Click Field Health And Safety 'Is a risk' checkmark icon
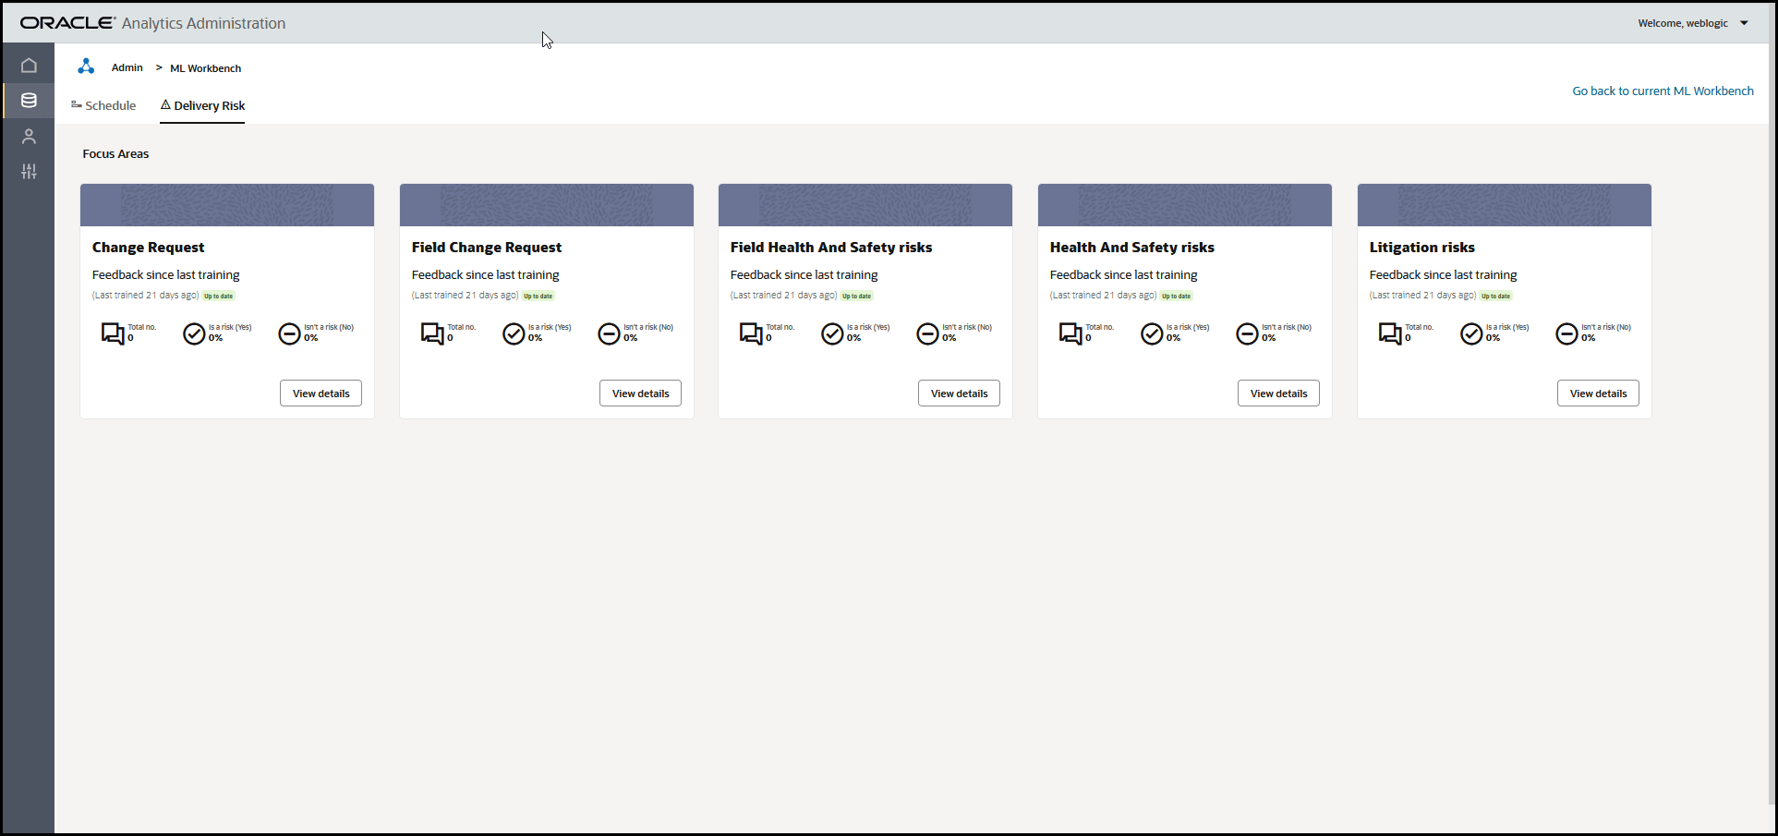The image size is (1778, 836). coord(832,333)
